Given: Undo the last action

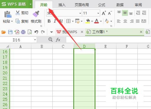Looking at the screenshot, I should point(36,32).
